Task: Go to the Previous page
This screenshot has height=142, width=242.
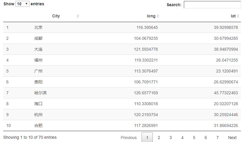Action: click(129, 138)
